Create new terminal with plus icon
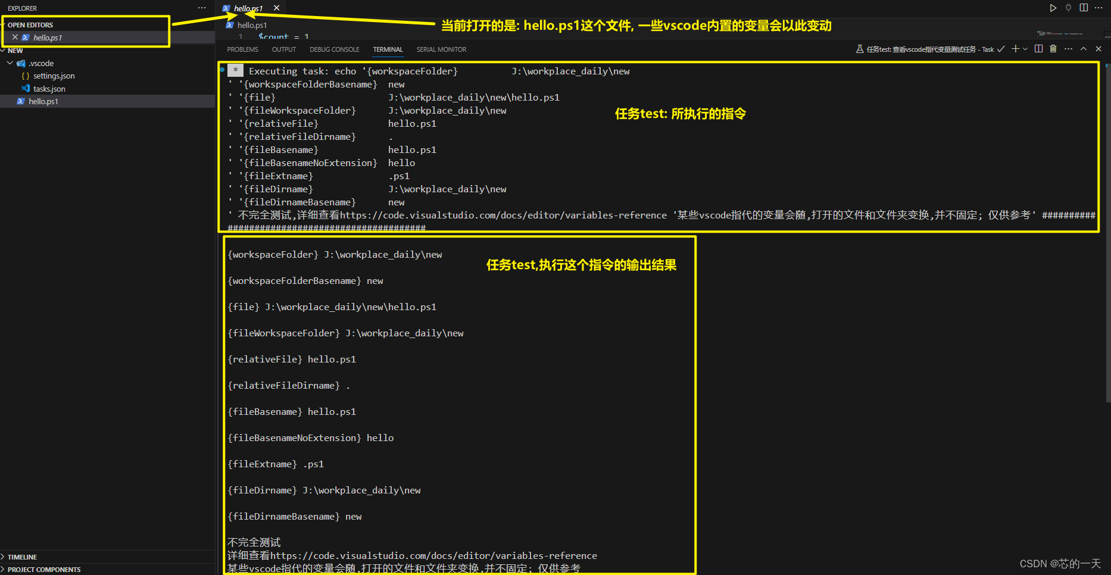1111x575 pixels. tap(1015, 49)
